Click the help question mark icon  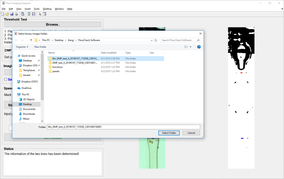(x=199, y=47)
